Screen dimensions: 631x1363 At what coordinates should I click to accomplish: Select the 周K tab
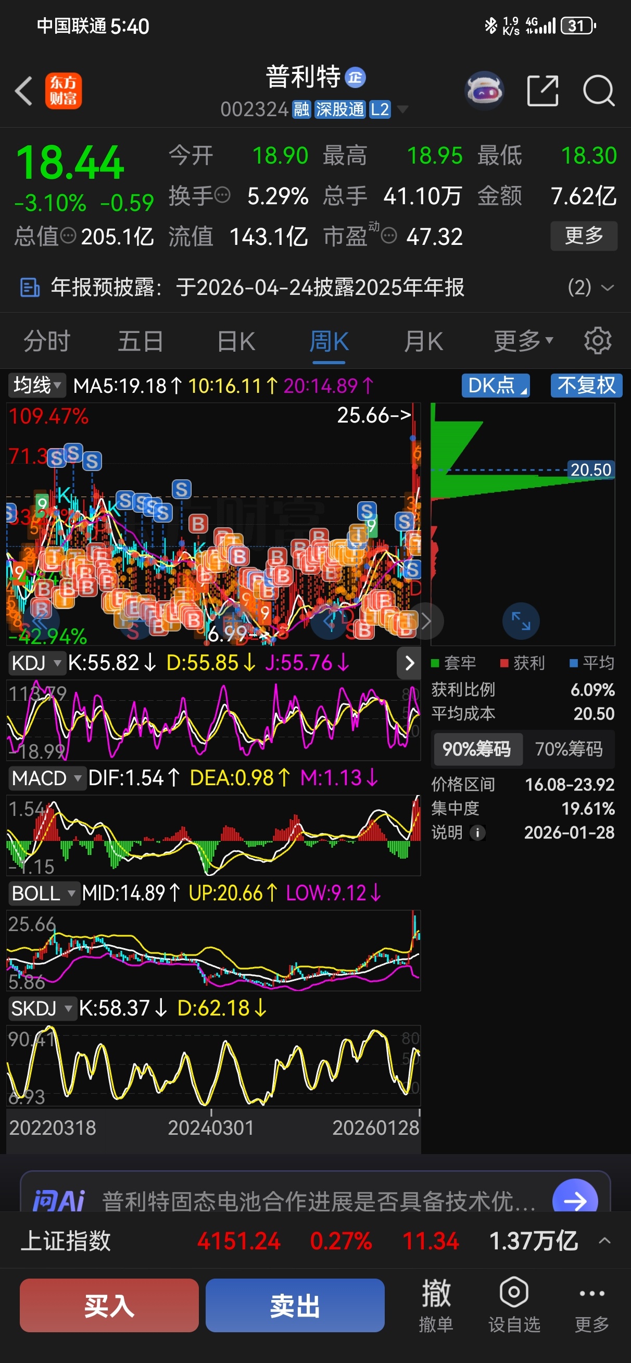(329, 341)
